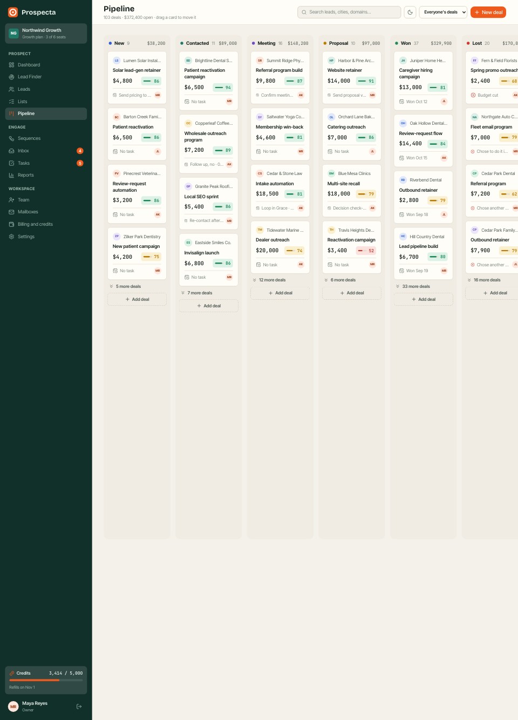Click Lumen Solar score 86 badge
The height and width of the screenshot is (720, 518).
(152, 81)
